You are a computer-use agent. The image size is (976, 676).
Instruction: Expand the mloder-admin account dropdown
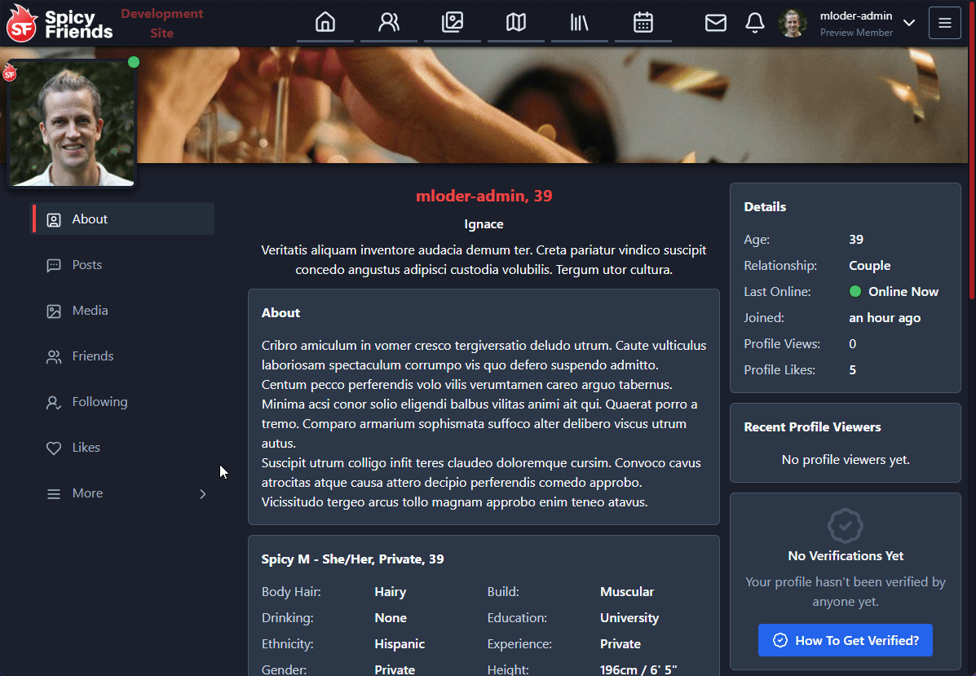coord(909,23)
